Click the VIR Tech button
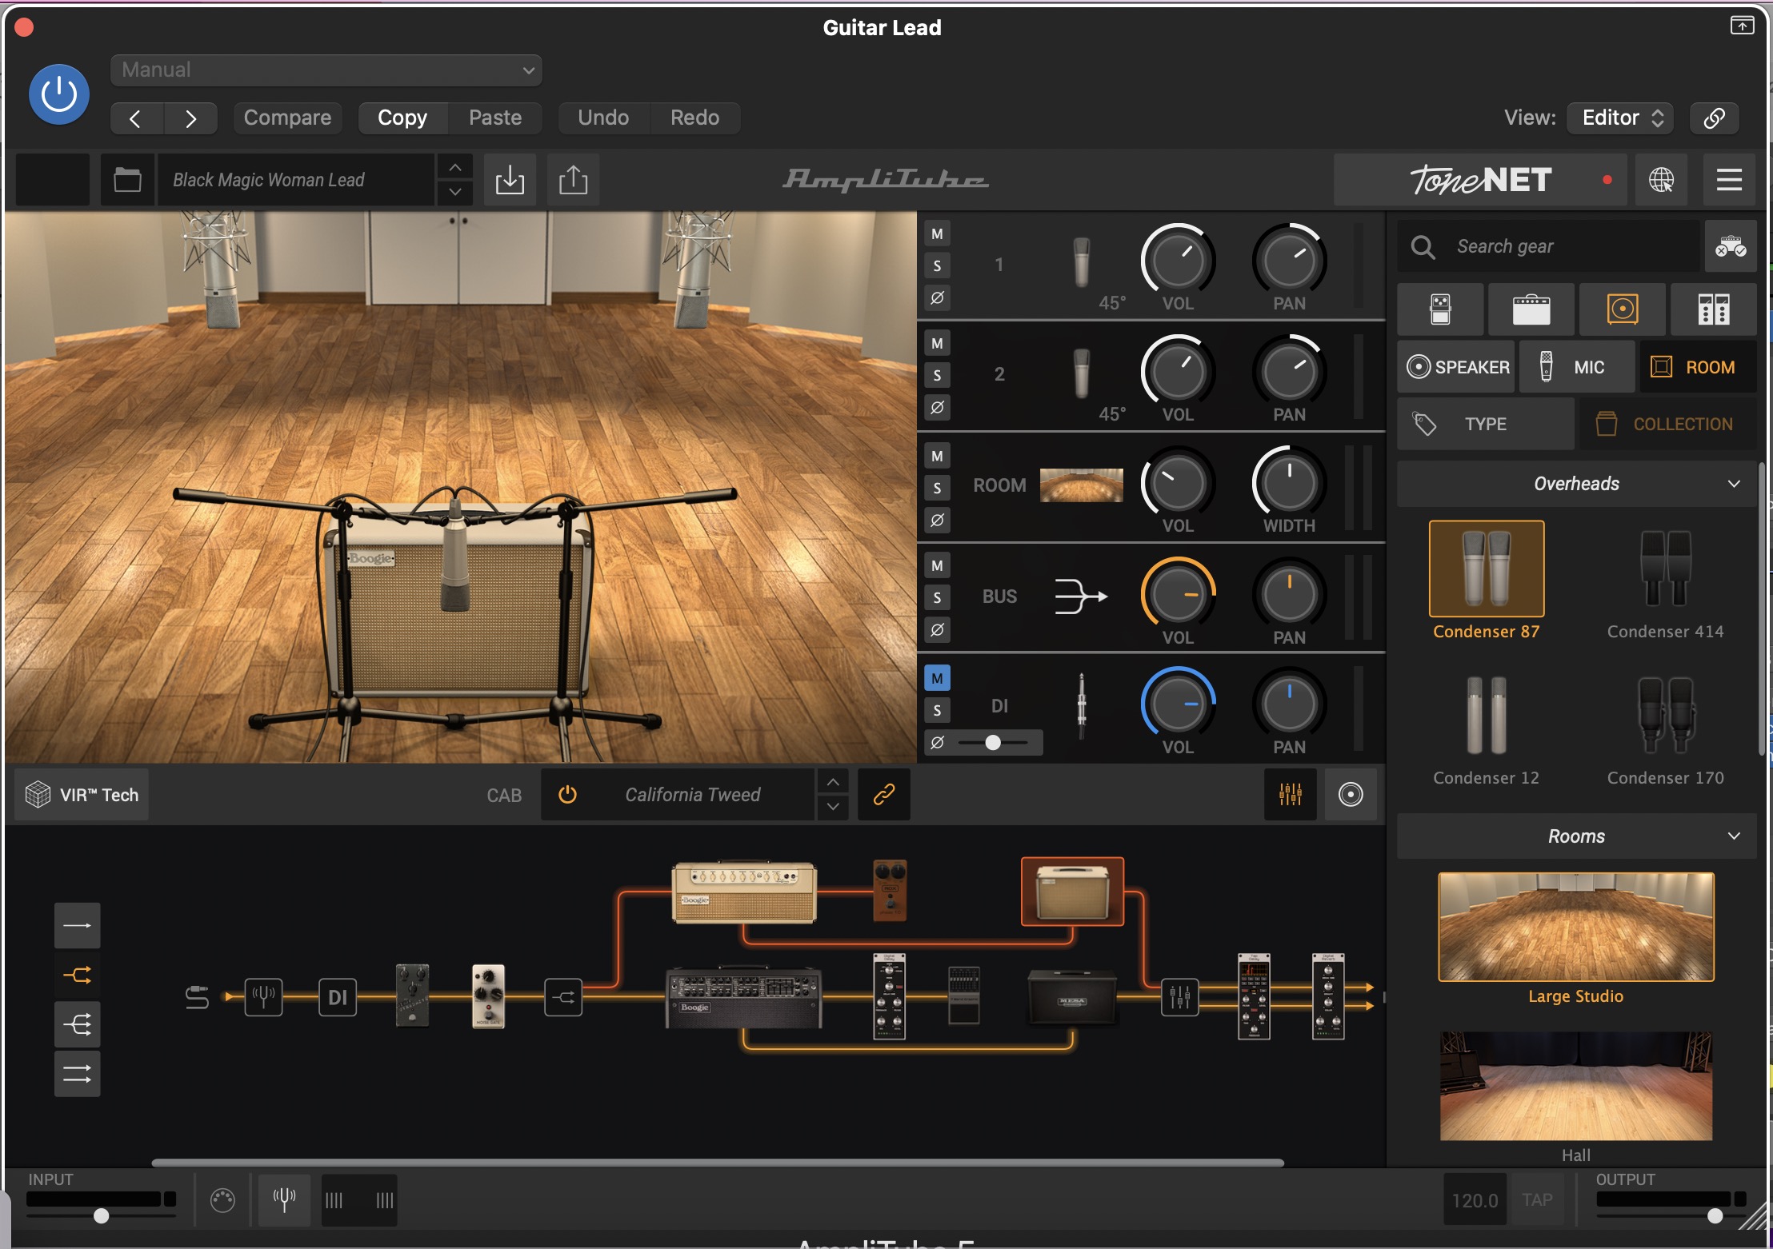This screenshot has width=1773, height=1249. click(82, 795)
